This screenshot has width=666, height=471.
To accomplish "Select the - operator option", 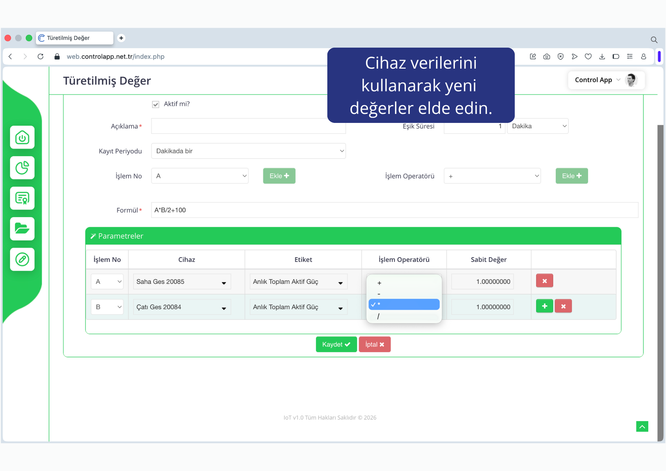I will pyautogui.click(x=404, y=294).
